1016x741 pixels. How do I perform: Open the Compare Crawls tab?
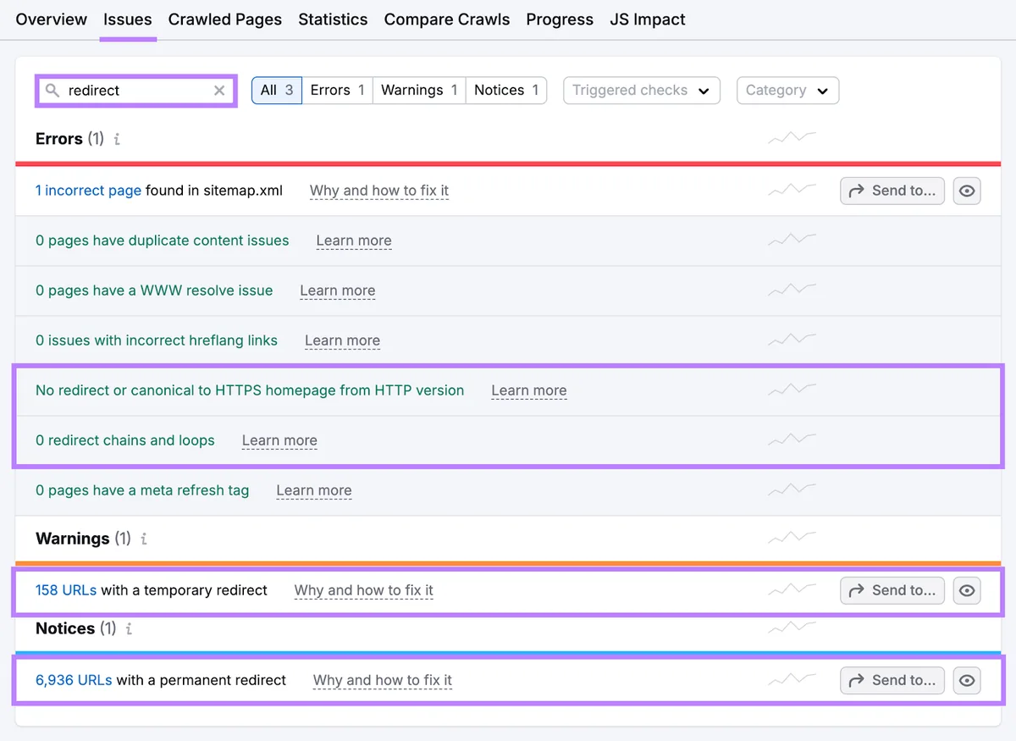point(447,19)
